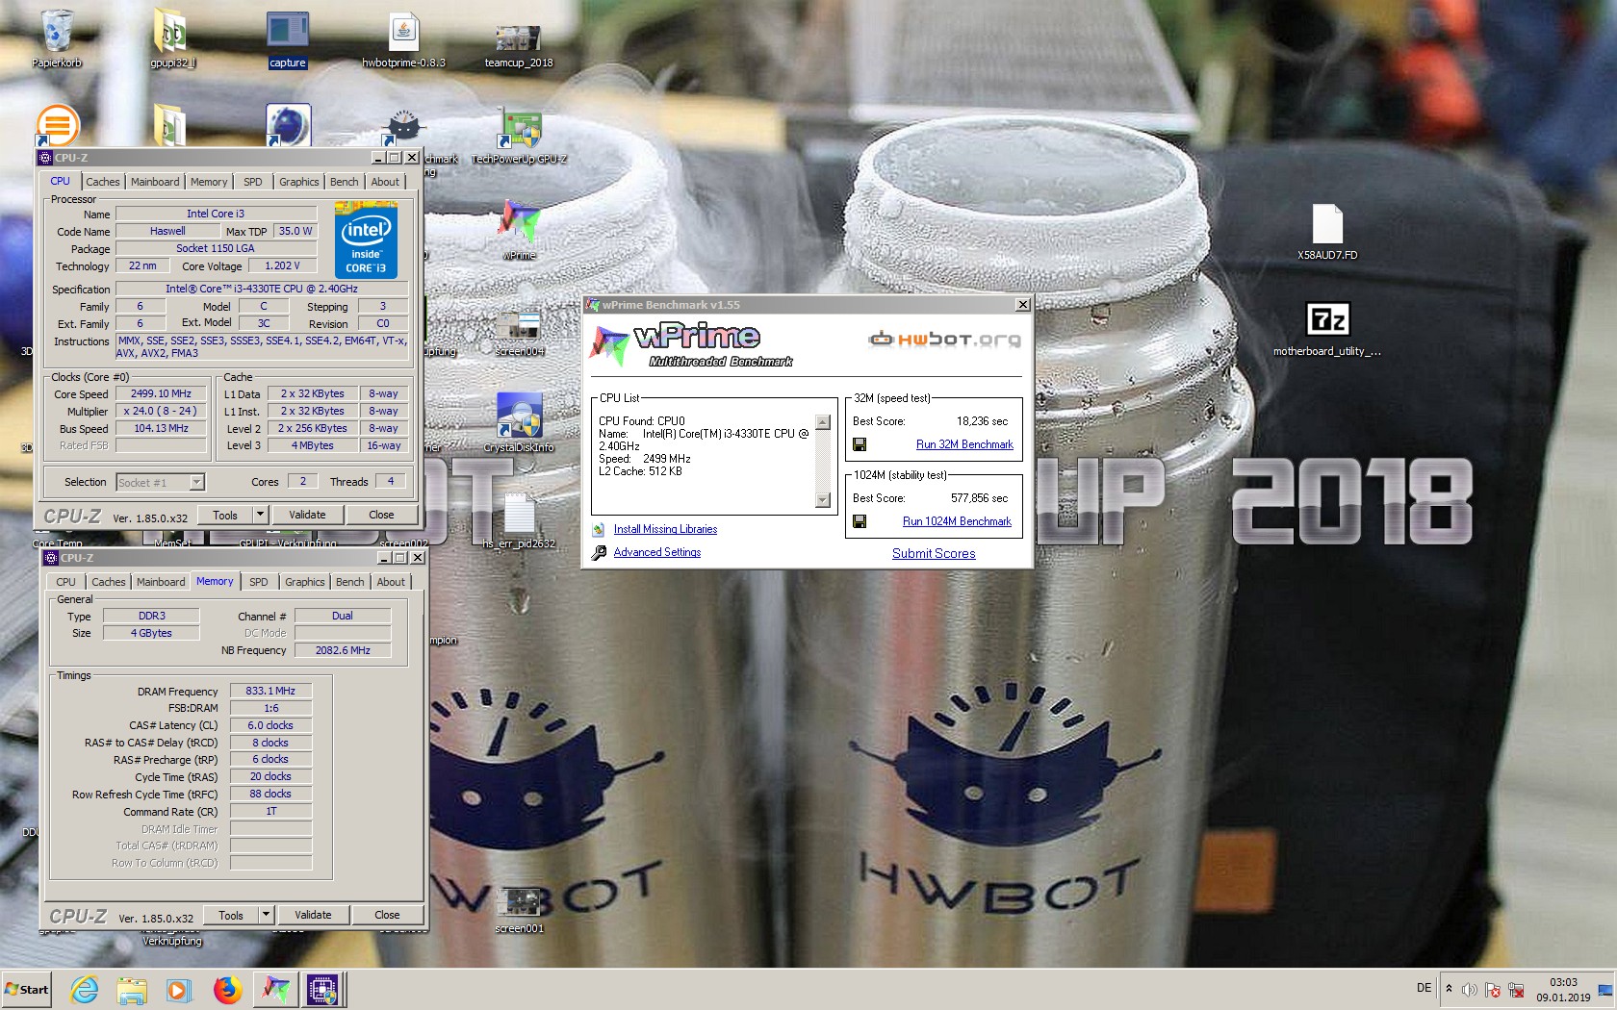Click Close button in lower CPU-Z window

coord(387,915)
